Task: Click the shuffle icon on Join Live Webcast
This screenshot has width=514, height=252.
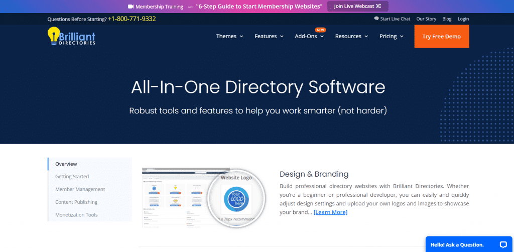Action: [378, 6]
